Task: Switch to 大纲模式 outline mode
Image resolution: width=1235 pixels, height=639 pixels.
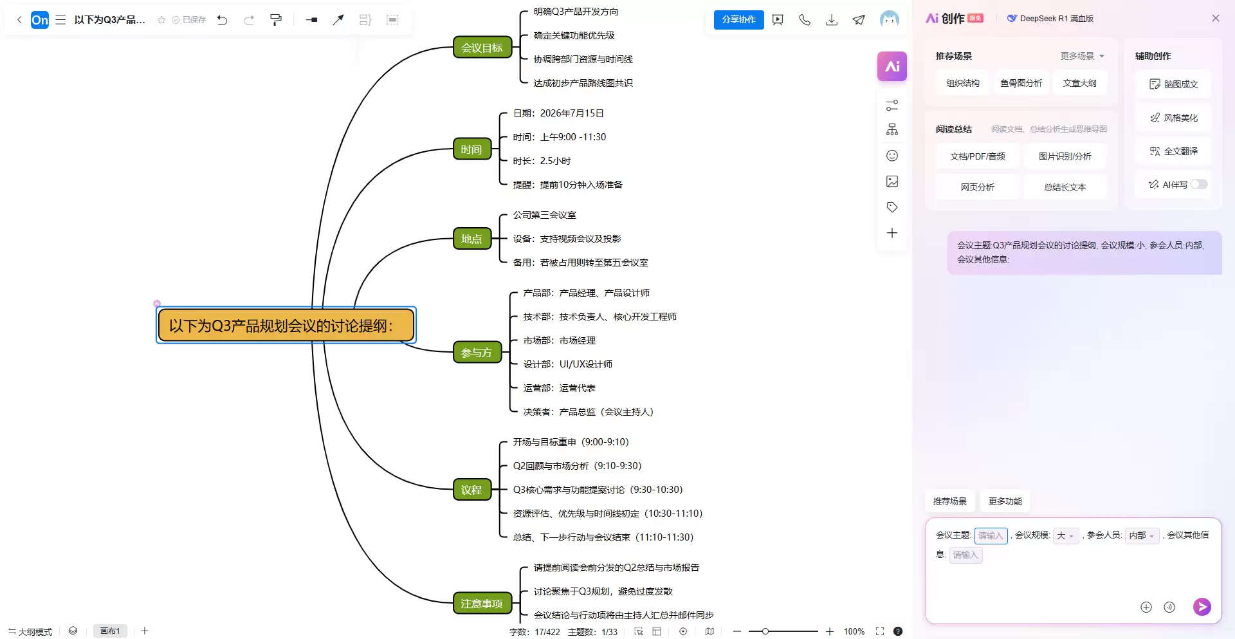Action: [30, 632]
